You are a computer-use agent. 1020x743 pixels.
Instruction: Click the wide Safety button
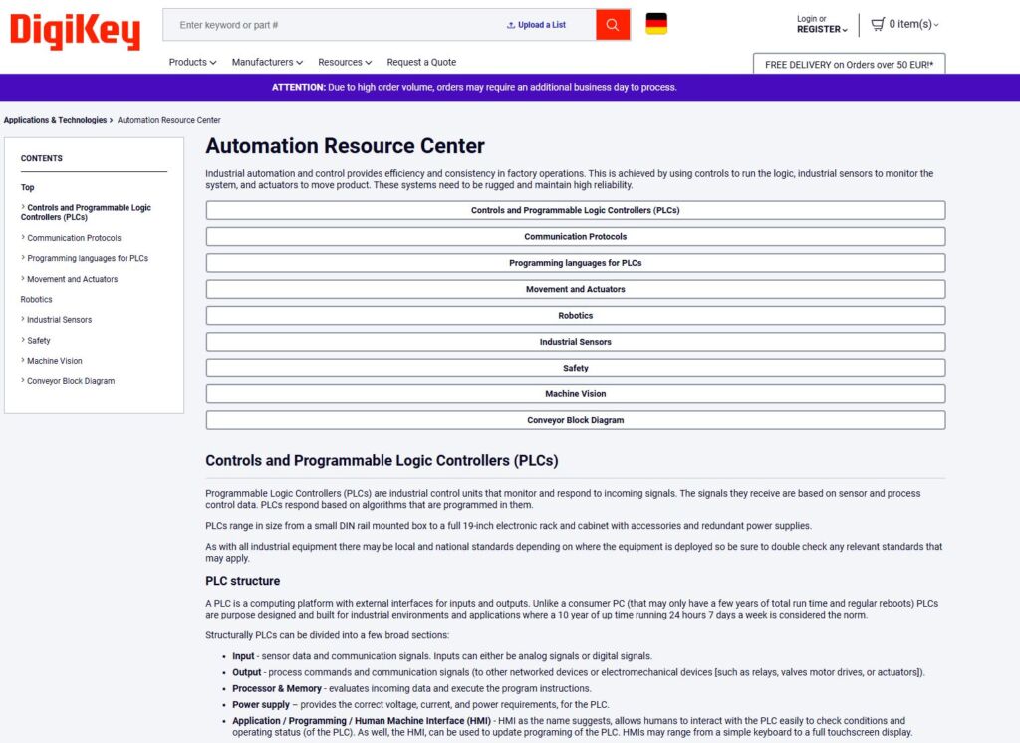coord(575,368)
